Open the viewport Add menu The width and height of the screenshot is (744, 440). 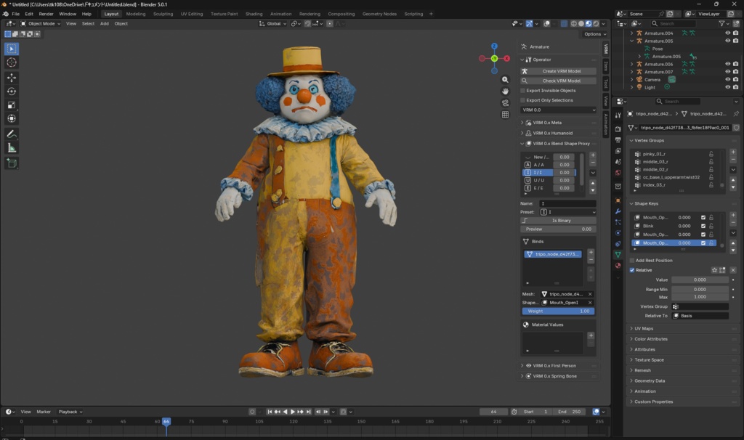pos(105,23)
